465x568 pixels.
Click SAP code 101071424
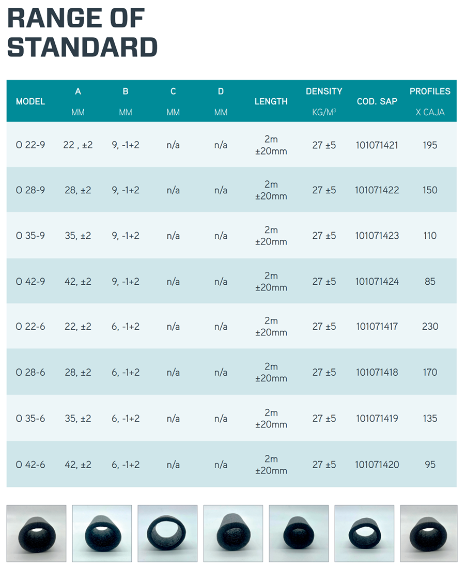377,282
